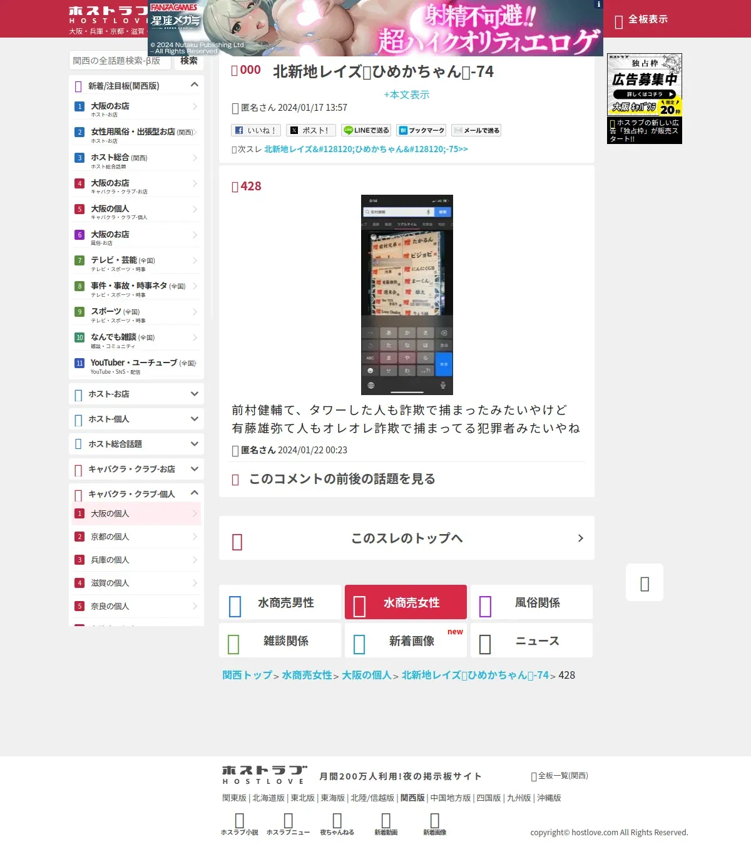Select 京都の個人 in sidebar
This screenshot has width=751, height=844.
136,537
